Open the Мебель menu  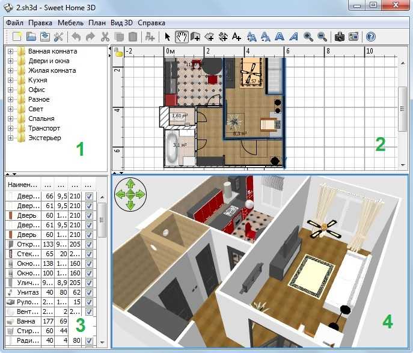pyautogui.click(x=70, y=23)
